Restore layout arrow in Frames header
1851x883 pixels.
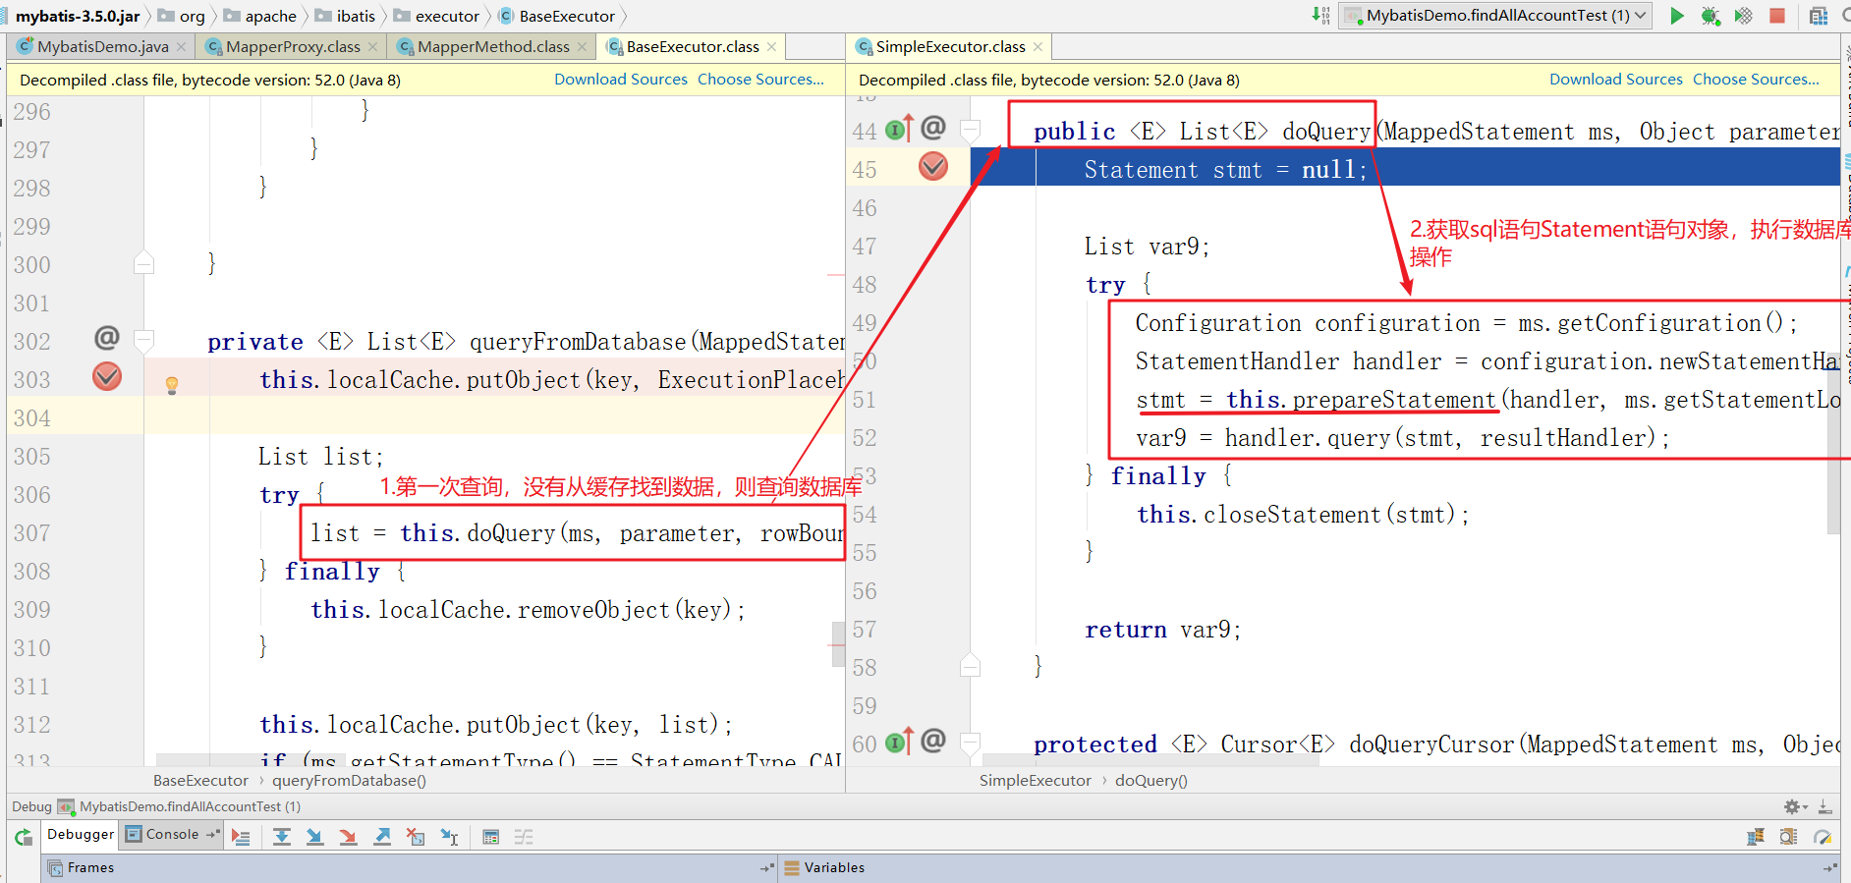pos(766,867)
